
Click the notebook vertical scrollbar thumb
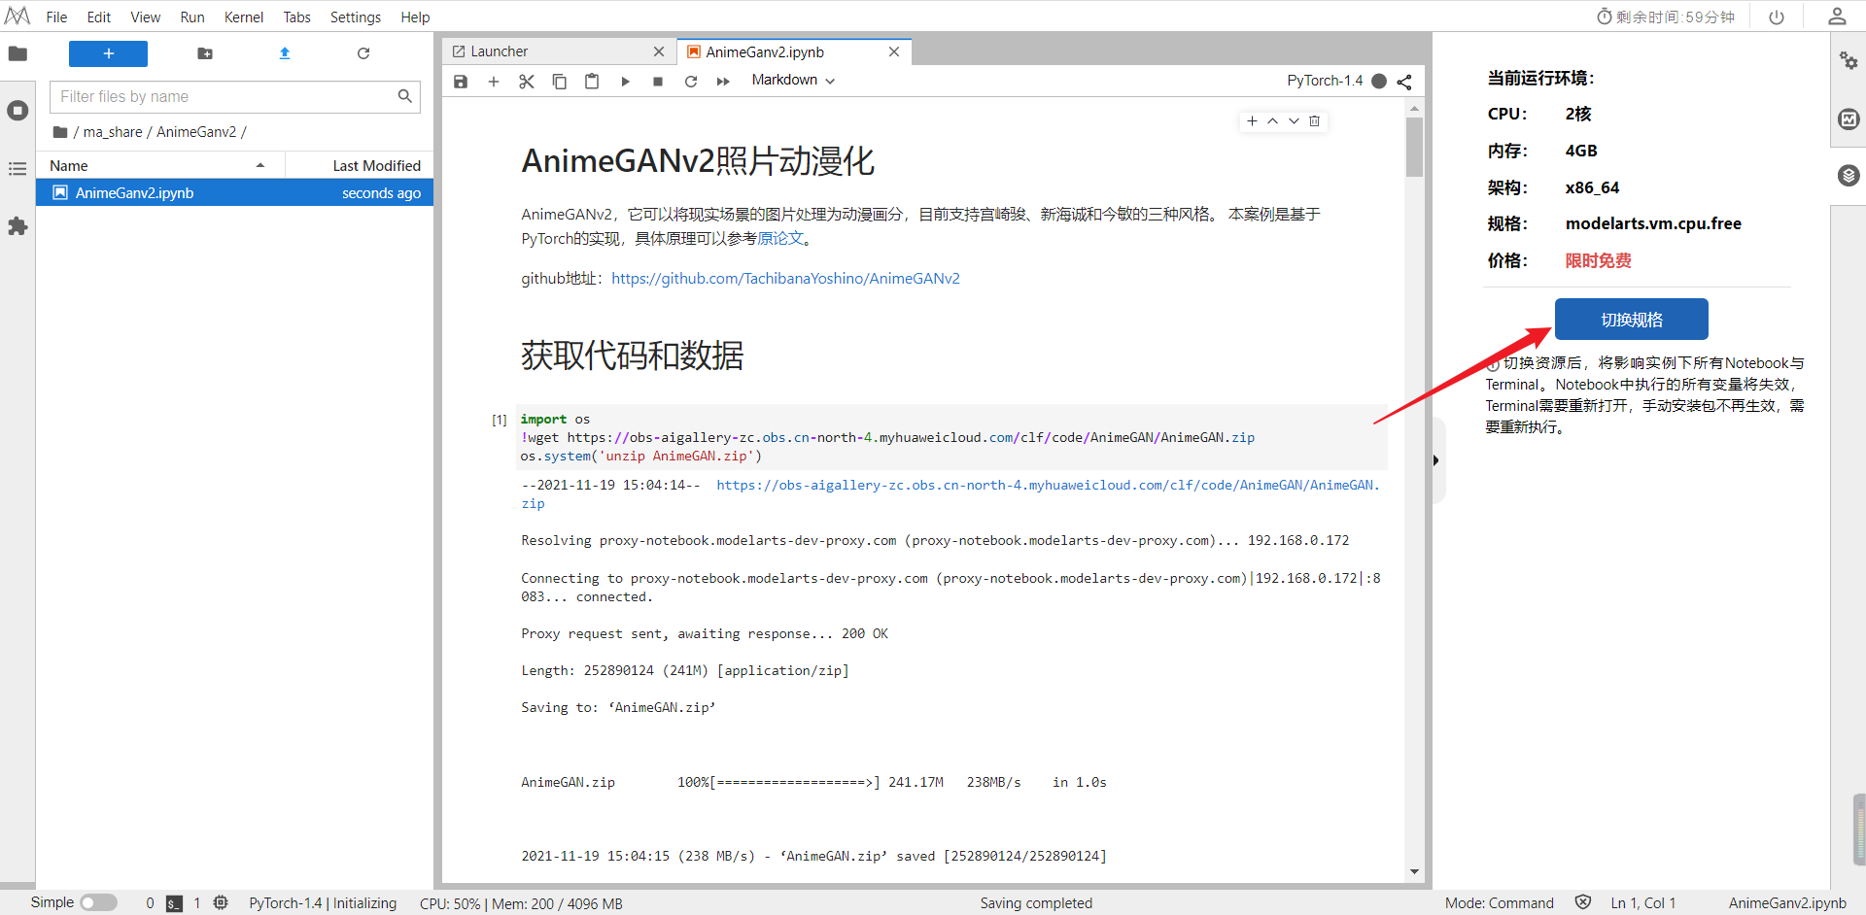pyautogui.click(x=1414, y=147)
